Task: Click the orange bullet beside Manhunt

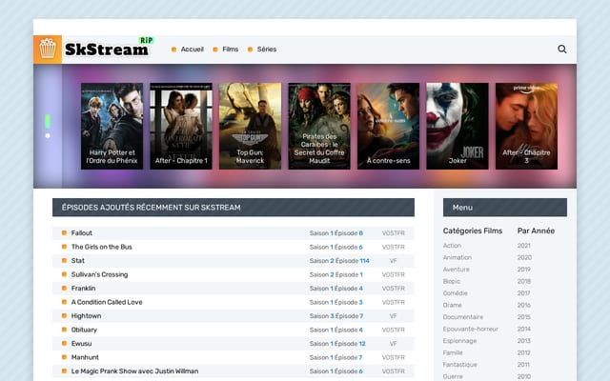Action: [x=64, y=357]
